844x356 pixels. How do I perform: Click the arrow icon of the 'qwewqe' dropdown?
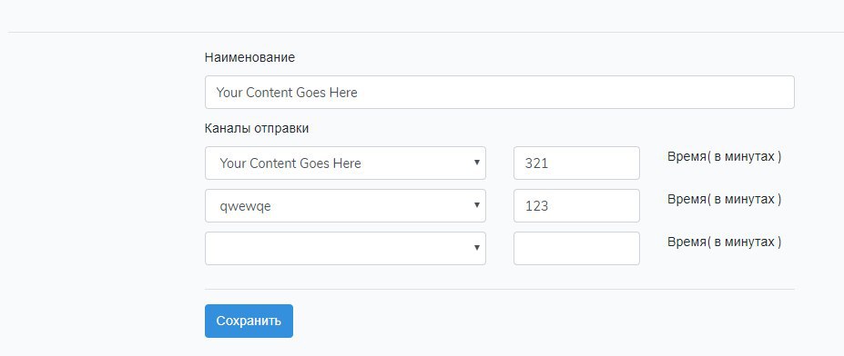(476, 204)
